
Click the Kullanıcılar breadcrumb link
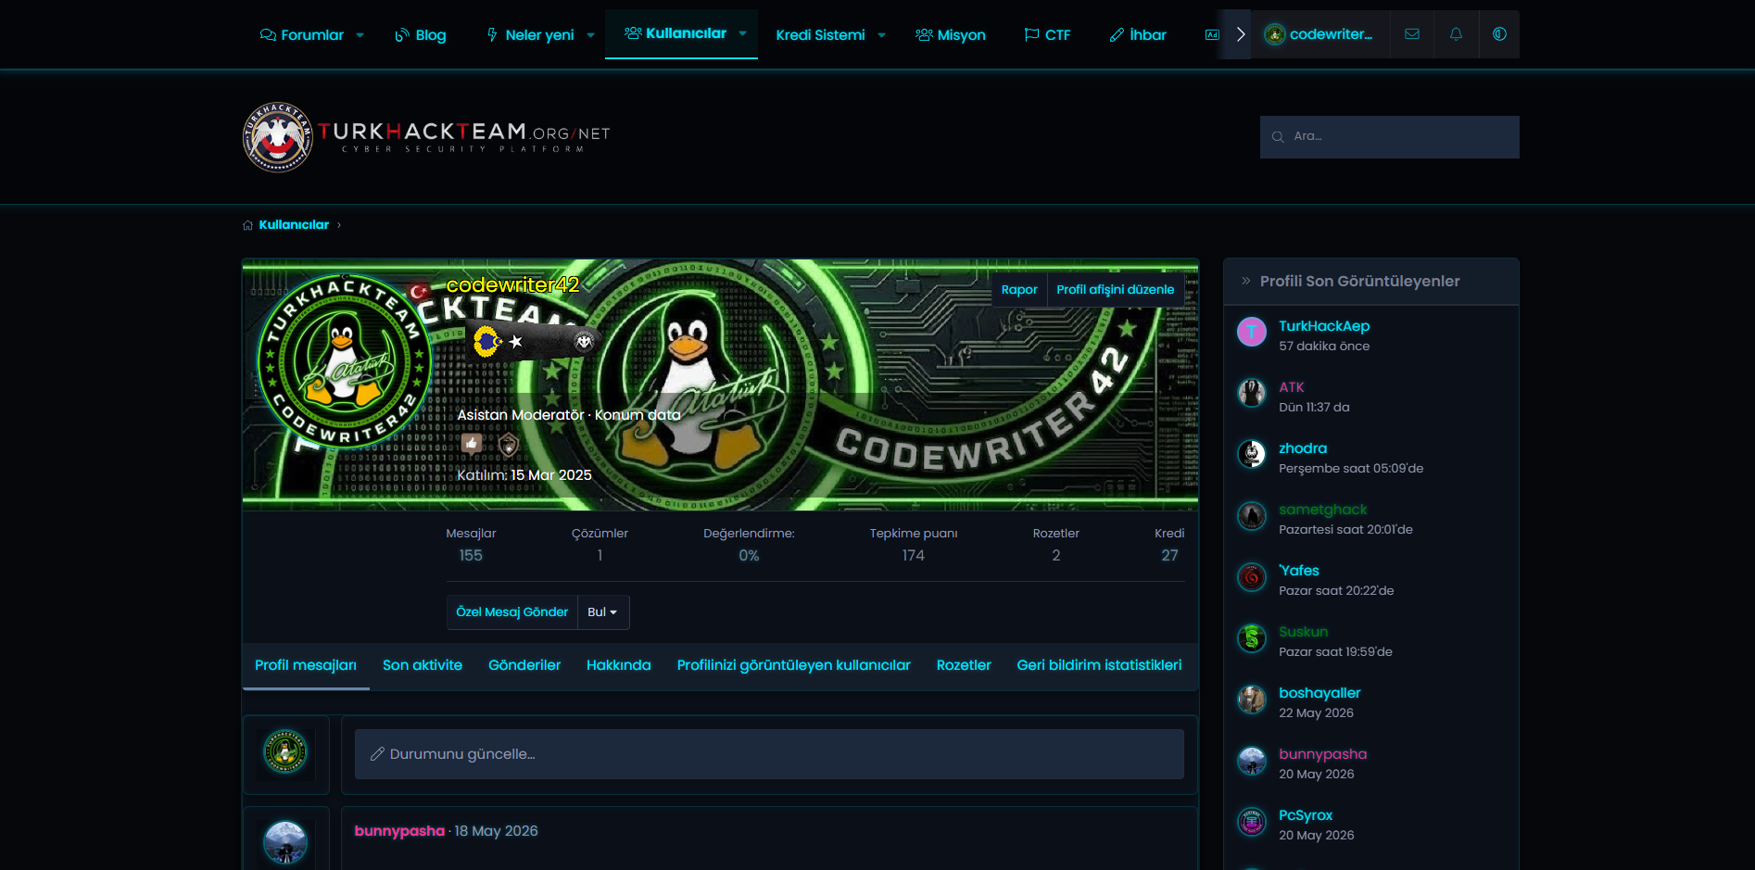point(294,225)
